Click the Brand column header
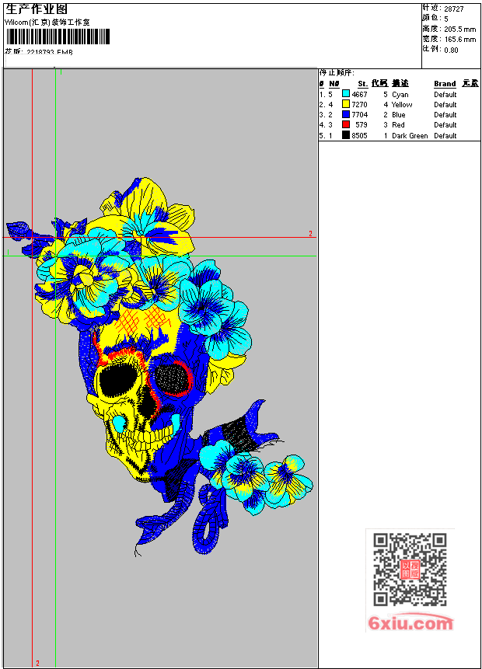Viewport: 482px width, 669px height. point(445,84)
